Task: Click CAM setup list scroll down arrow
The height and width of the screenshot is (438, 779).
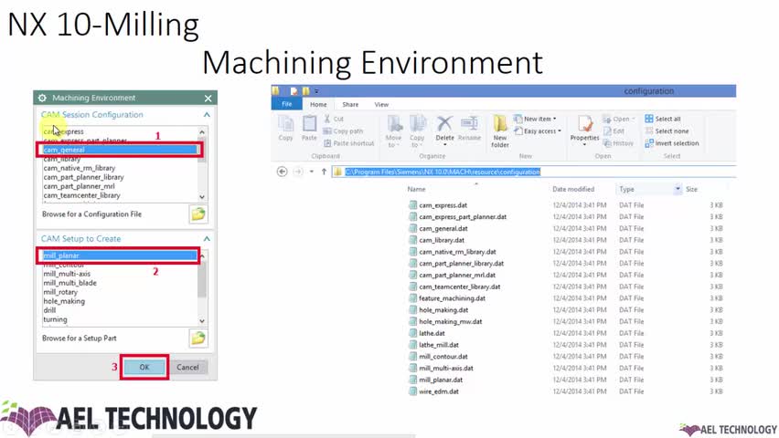Action: coord(202,321)
